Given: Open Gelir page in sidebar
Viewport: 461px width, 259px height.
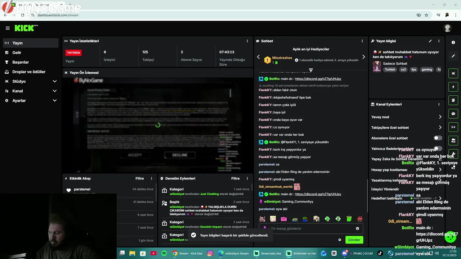Looking at the screenshot, I should click(x=30, y=53).
